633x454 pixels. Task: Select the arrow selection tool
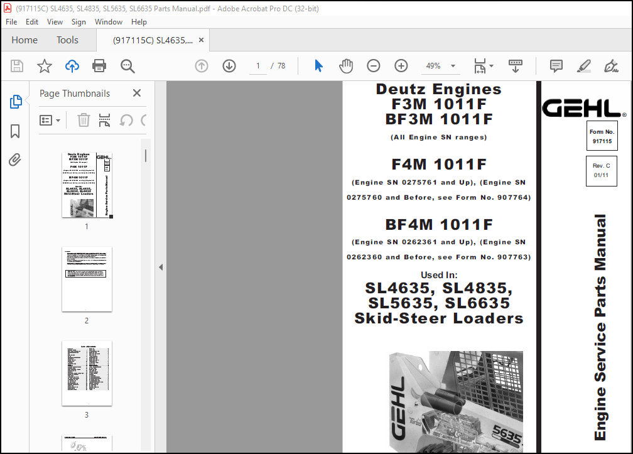(x=318, y=66)
